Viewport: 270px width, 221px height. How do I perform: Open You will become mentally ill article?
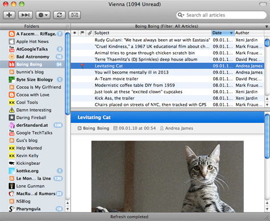(x=168, y=73)
